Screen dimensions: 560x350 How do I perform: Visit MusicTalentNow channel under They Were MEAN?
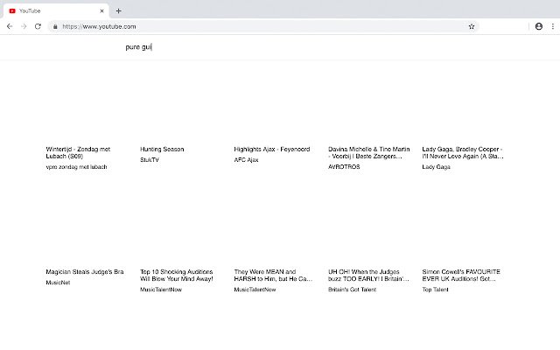pos(255,290)
